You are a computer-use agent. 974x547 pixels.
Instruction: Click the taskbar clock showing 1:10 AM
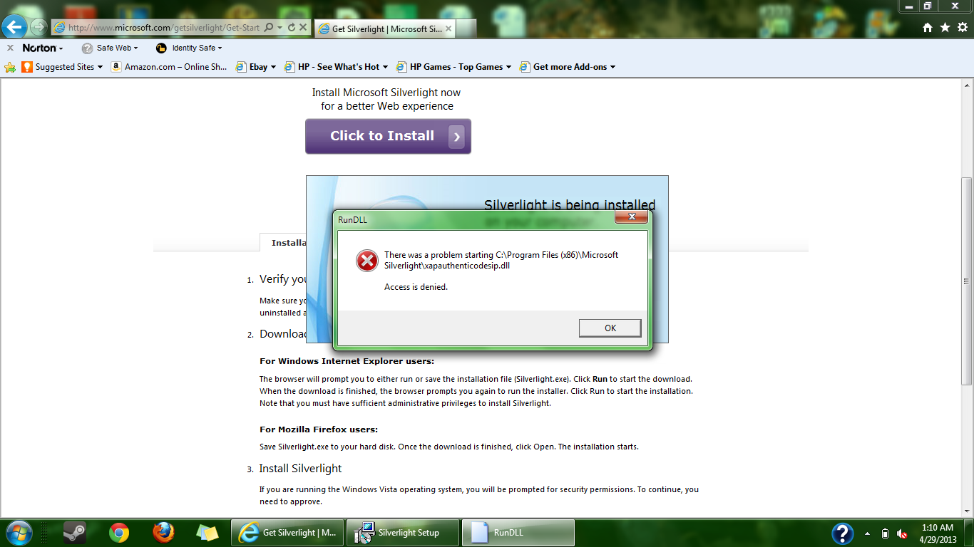pyautogui.click(x=937, y=533)
